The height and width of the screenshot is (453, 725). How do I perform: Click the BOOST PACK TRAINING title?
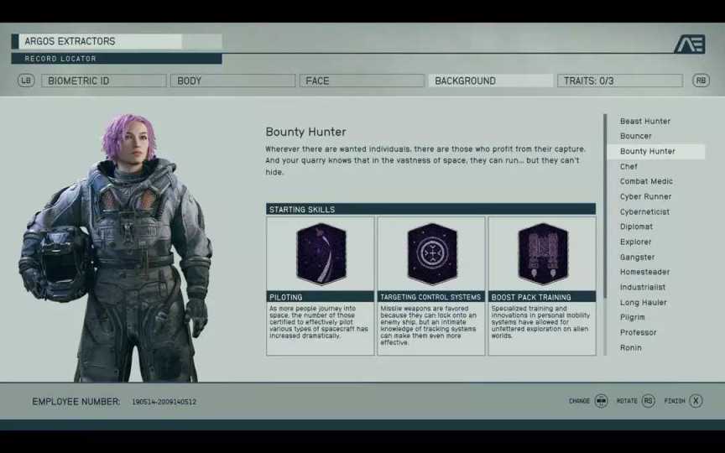(531, 297)
